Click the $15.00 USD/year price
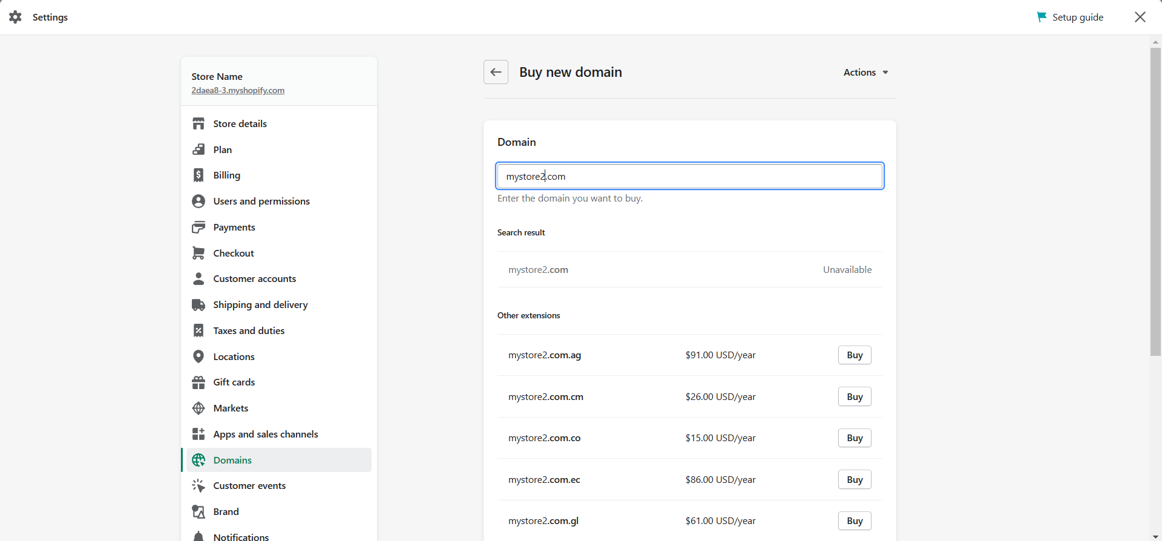The width and height of the screenshot is (1162, 541). coord(720,438)
